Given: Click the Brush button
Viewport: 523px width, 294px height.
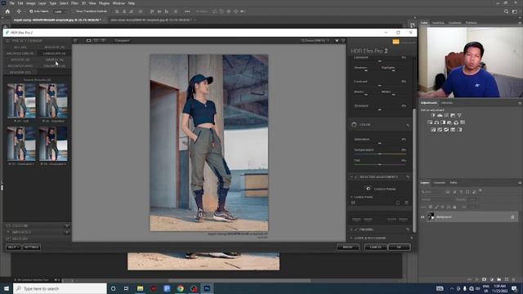Looking at the screenshot, I should pyautogui.click(x=348, y=247).
